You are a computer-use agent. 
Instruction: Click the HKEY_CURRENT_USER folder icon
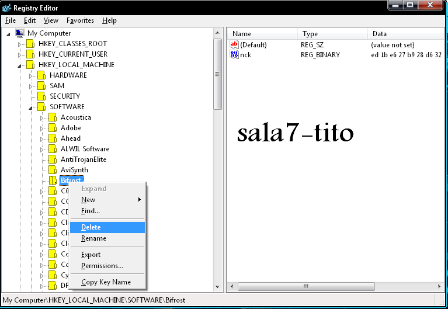pyautogui.click(x=30, y=54)
